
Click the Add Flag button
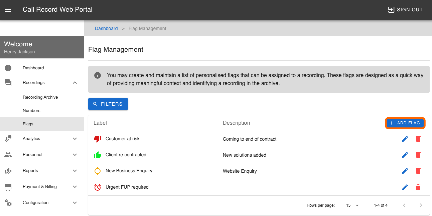(x=405, y=123)
